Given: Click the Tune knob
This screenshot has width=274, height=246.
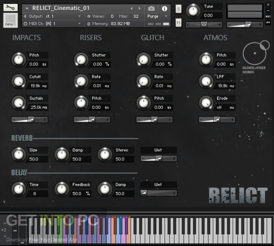Looking at the screenshot, I should click(193, 11).
